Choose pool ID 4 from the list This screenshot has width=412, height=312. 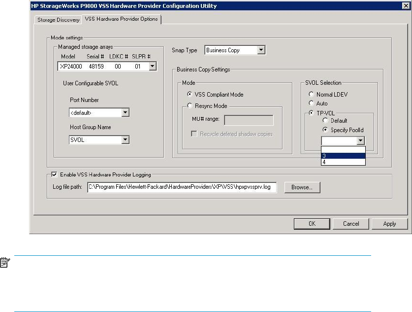coord(343,162)
